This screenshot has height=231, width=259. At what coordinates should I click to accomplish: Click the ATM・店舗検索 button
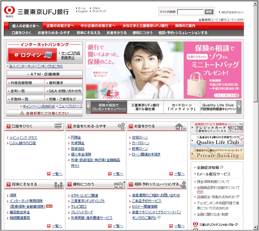(45, 74)
